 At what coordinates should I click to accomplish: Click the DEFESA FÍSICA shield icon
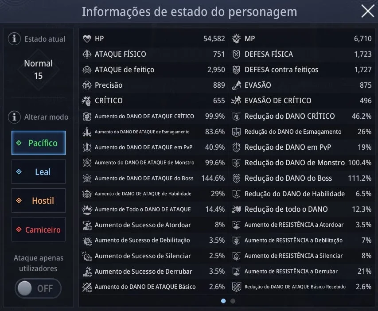[236, 54]
